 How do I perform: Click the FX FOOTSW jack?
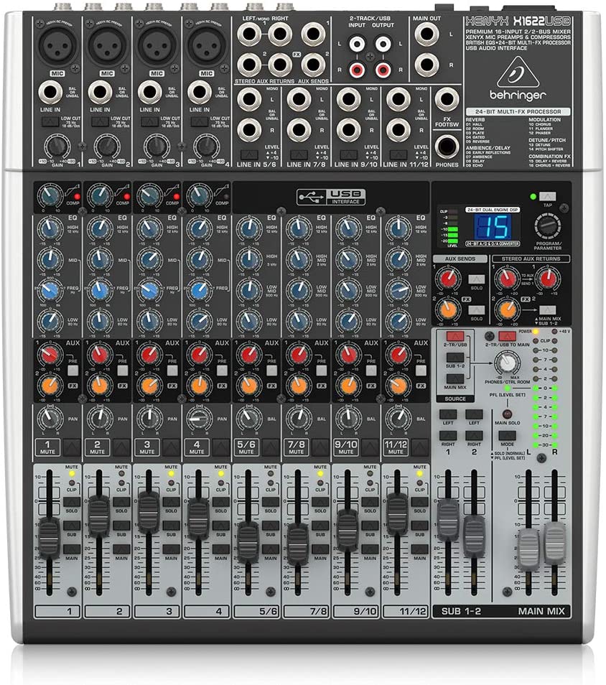coord(447,99)
